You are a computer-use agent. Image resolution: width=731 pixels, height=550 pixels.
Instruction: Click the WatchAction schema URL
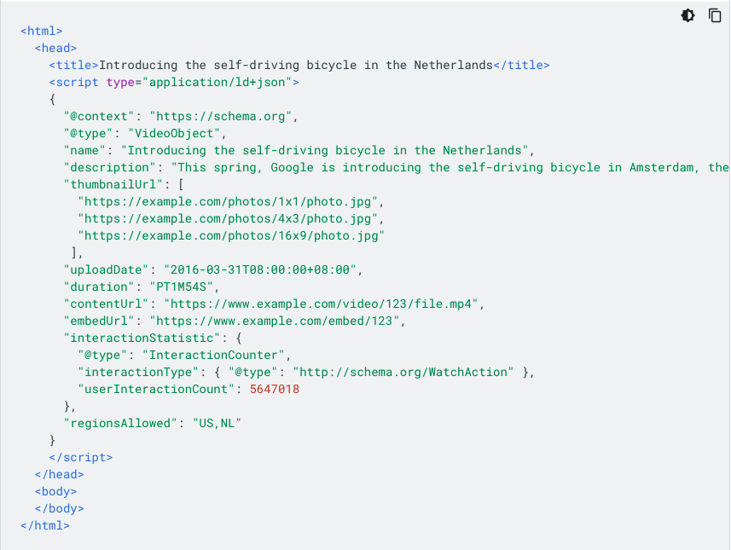pyautogui.click(x=403, y=373)
